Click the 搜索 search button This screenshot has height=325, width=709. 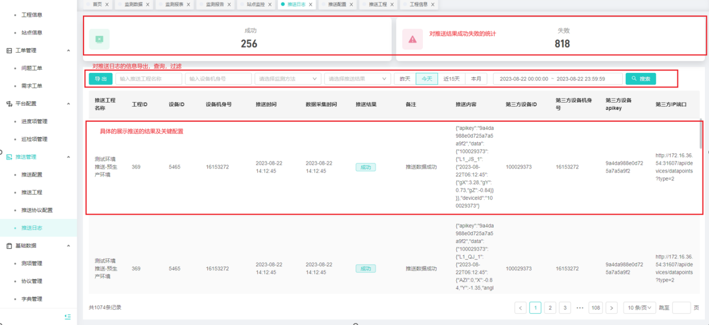640,79
